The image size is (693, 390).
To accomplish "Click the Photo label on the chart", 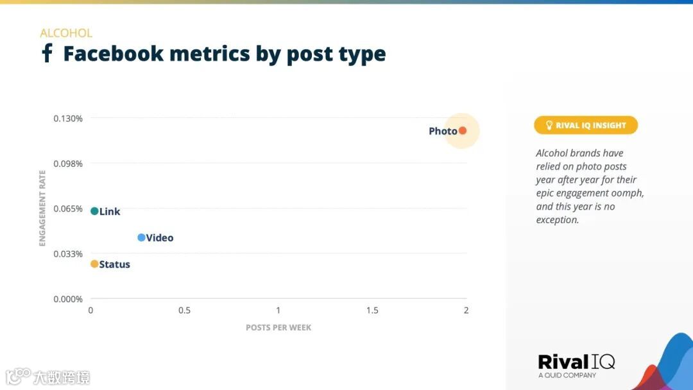I will (x=443, y=131).
